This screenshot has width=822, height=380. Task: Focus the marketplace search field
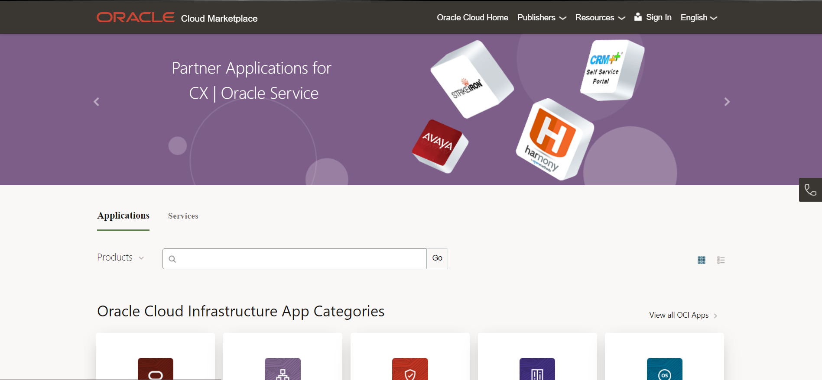(299, 259)
